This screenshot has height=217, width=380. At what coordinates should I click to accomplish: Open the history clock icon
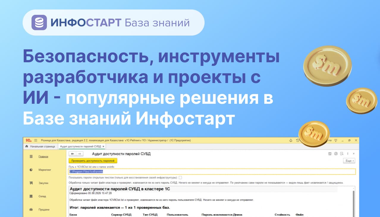[298, 140]
